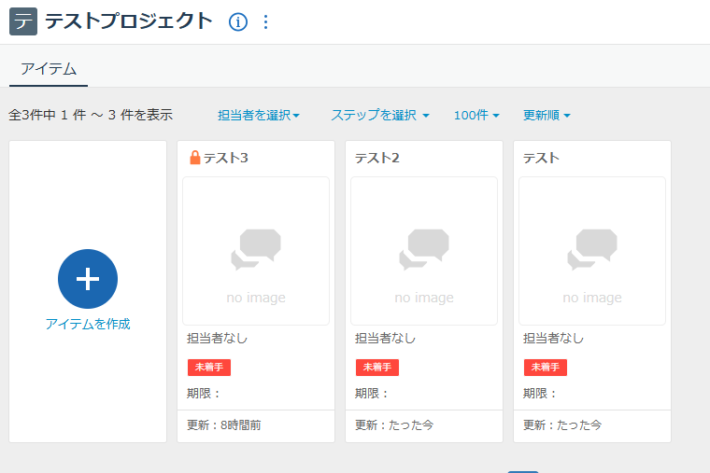Click the project info icon
This screenshot has width=710, height=473.
point(238,21)
